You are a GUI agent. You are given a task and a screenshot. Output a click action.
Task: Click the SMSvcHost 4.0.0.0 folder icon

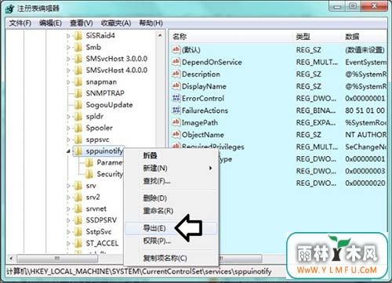(78, 71)
